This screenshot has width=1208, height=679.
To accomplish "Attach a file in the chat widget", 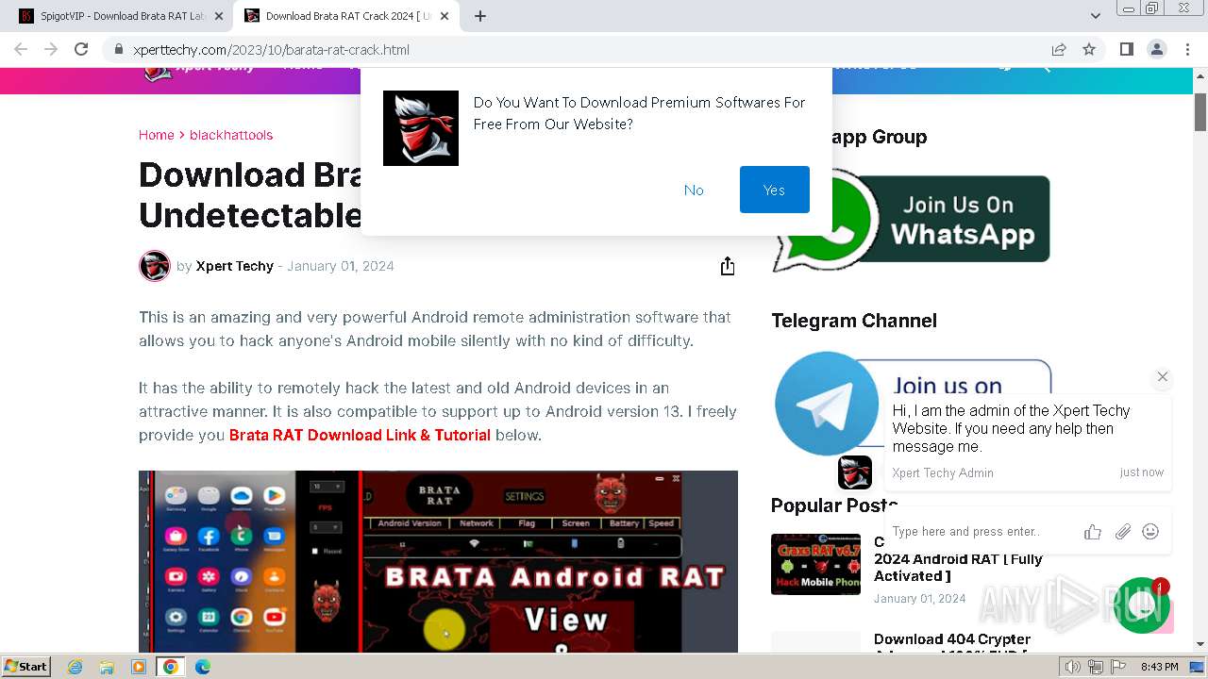I will coord(1122,532).
